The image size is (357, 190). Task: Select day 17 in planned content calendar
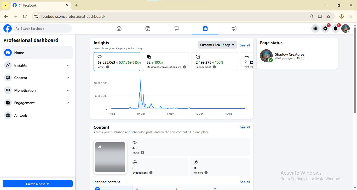(x=97, y=189)
